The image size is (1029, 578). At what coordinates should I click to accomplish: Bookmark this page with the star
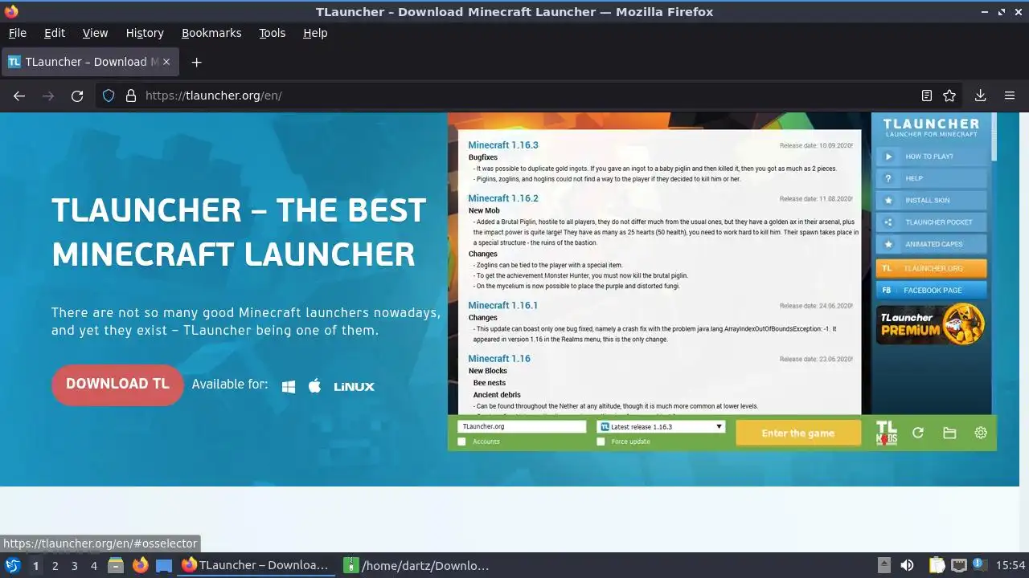949,96
